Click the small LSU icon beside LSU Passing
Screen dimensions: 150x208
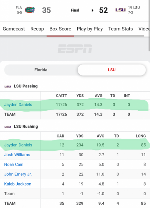point(7,86)
